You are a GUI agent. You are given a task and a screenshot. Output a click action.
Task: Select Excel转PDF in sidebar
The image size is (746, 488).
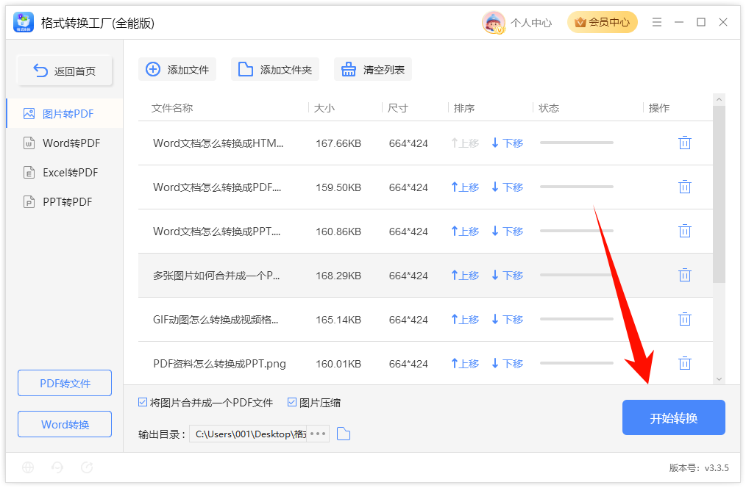(65, 173)
